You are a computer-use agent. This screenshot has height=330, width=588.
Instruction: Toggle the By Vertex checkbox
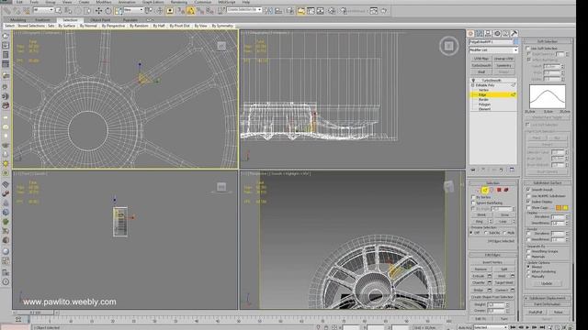473,197
